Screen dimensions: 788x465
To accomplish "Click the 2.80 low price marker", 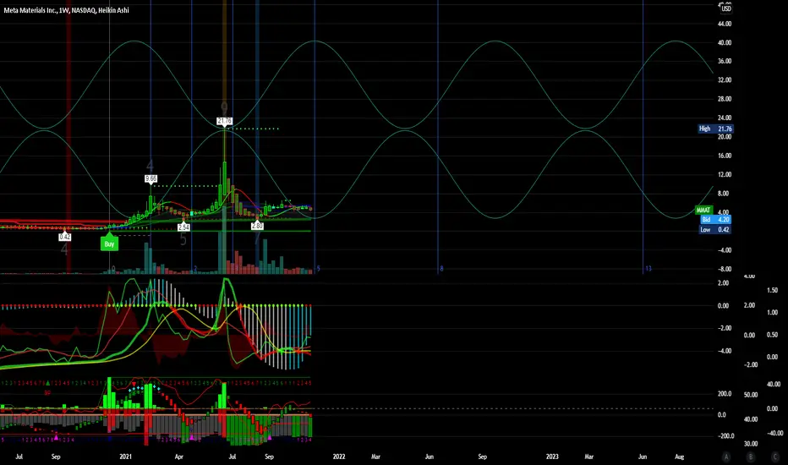I will pyautogui.click(x=257, y=226).
